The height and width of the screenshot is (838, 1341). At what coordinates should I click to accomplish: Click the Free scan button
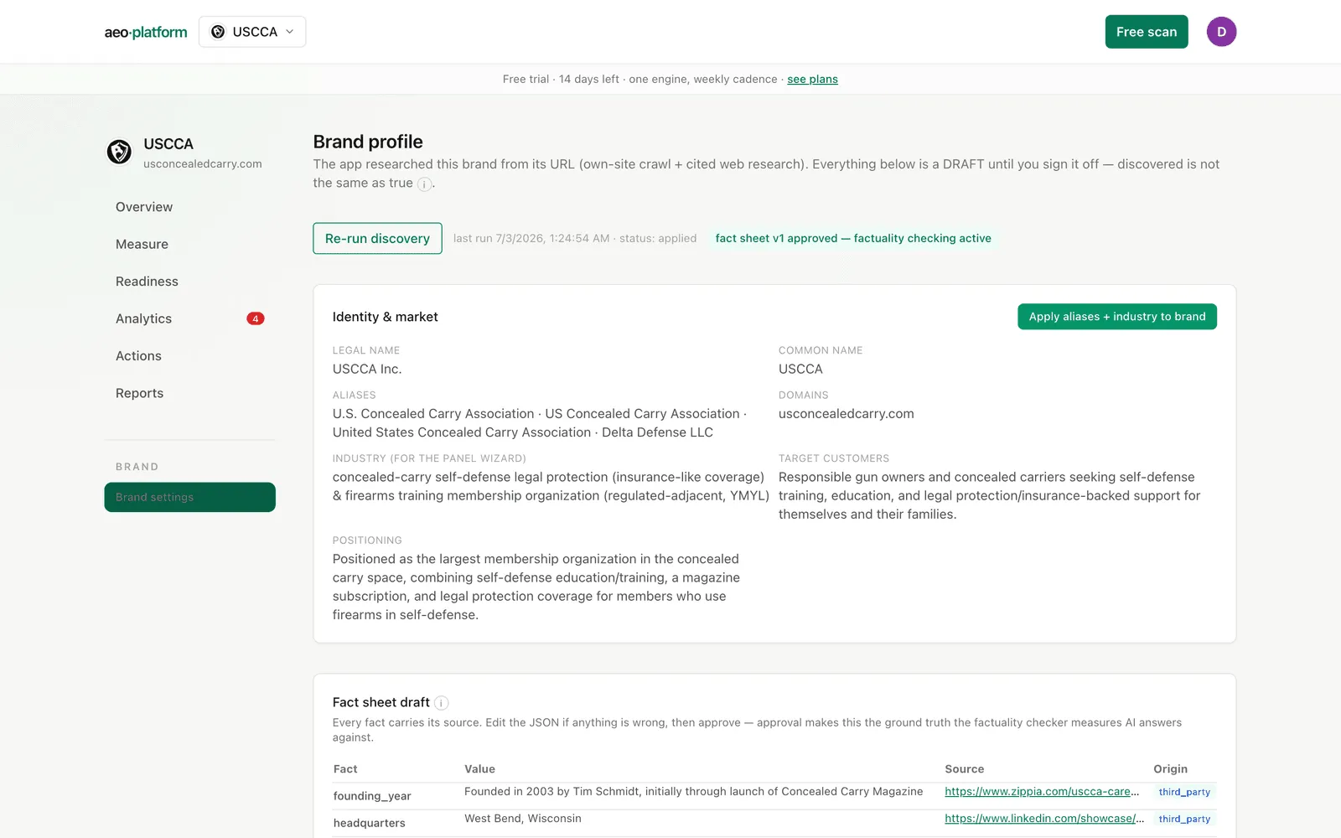point(1147,32)
